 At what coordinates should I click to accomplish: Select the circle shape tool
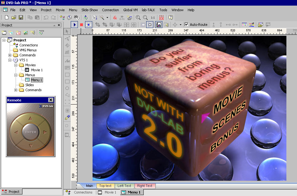pyautogui.click(x=67, y=88)
